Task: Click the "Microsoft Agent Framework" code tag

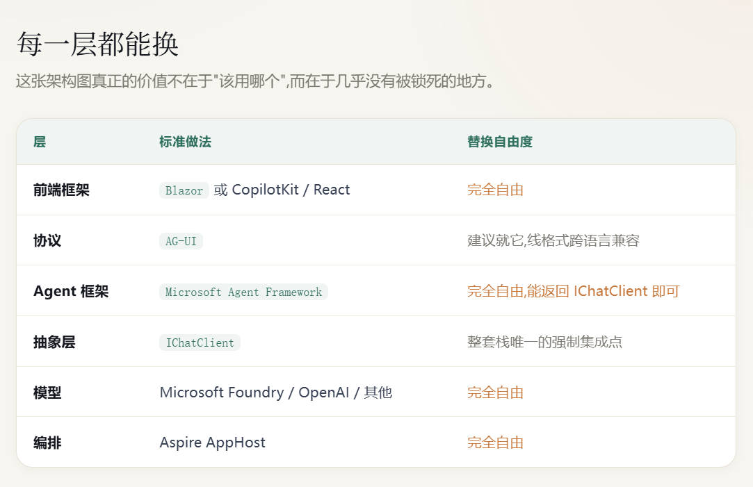Action: click(243, 292)
